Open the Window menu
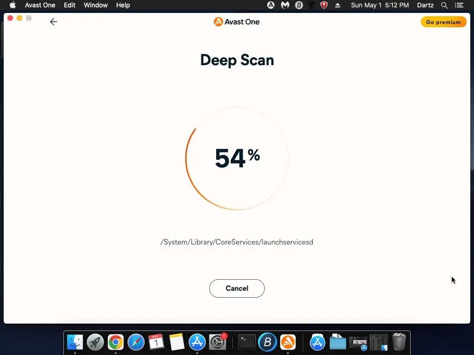The width and height of the screenshot is (474, 355). (x=95, y=5)
